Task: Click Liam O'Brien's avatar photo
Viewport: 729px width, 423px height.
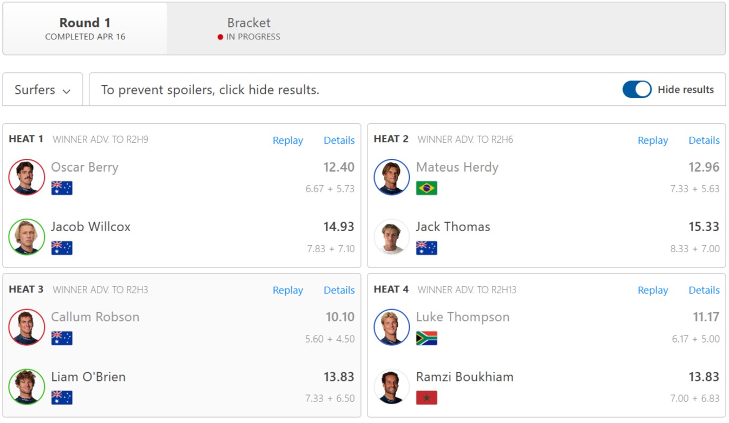Action: [x=27, y=387]
